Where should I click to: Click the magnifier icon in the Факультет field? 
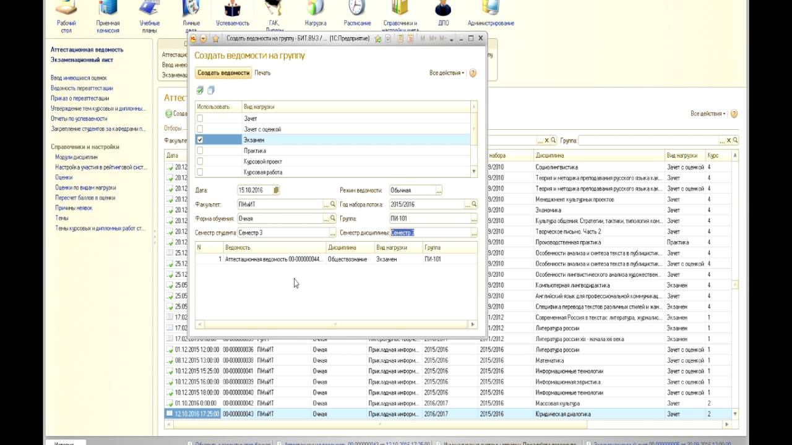tap(332, 205)
